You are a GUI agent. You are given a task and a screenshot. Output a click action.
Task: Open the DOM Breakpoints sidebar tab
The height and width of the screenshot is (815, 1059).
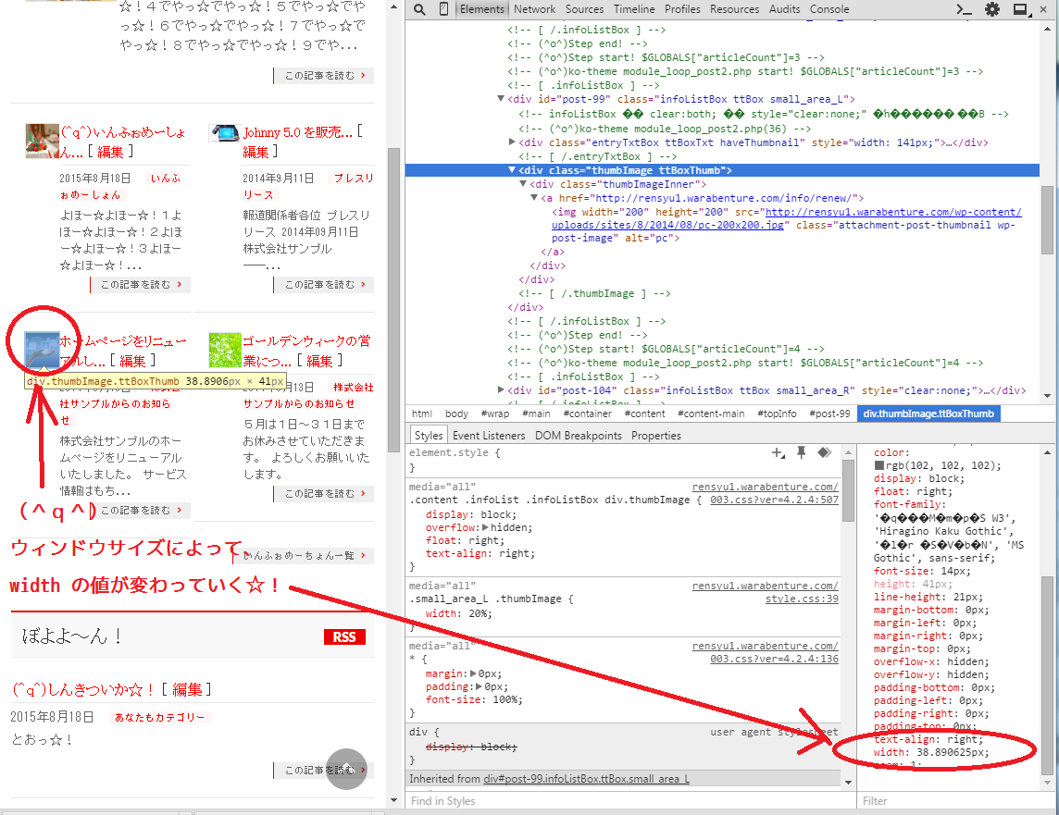click(579, 436)
